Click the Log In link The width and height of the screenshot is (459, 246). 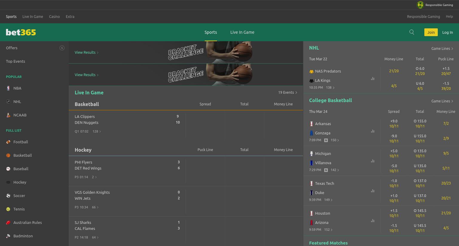447,32
